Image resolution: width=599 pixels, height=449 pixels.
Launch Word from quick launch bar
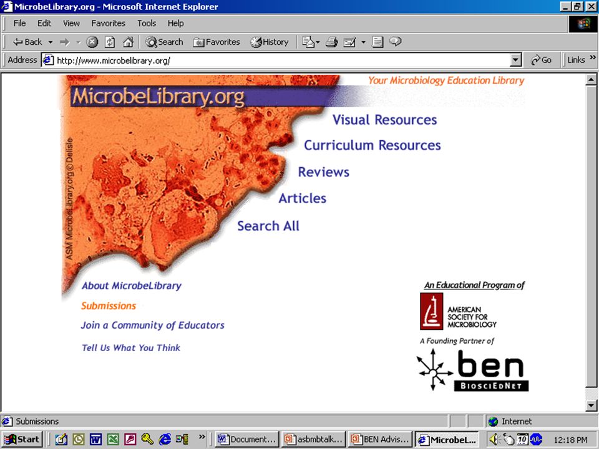click(95, 440)
